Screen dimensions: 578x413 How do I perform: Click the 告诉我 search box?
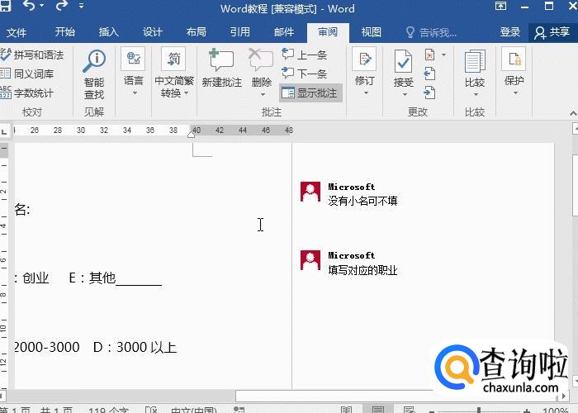pyautogui.click(x=432, y=32)
